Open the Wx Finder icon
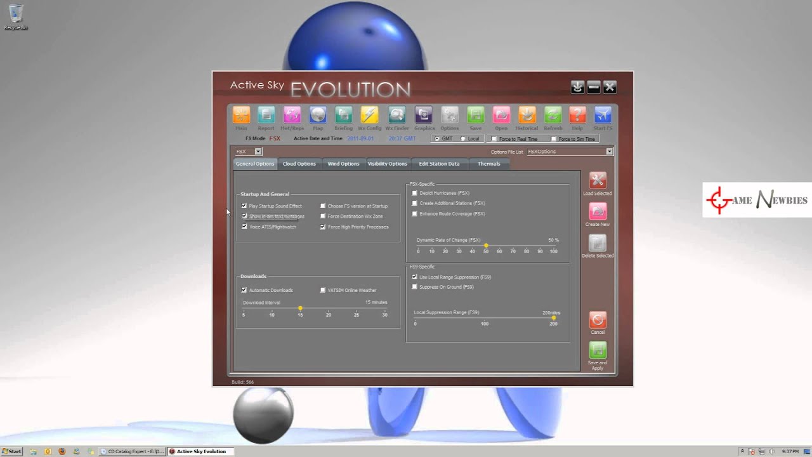Image resolution: width=812 pixels, height=457 pixels. [397, 115]
